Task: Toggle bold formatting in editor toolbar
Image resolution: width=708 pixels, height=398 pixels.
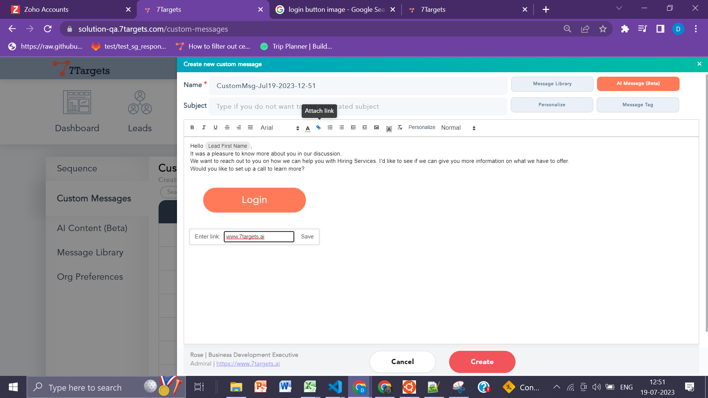Action: [192, 128]
